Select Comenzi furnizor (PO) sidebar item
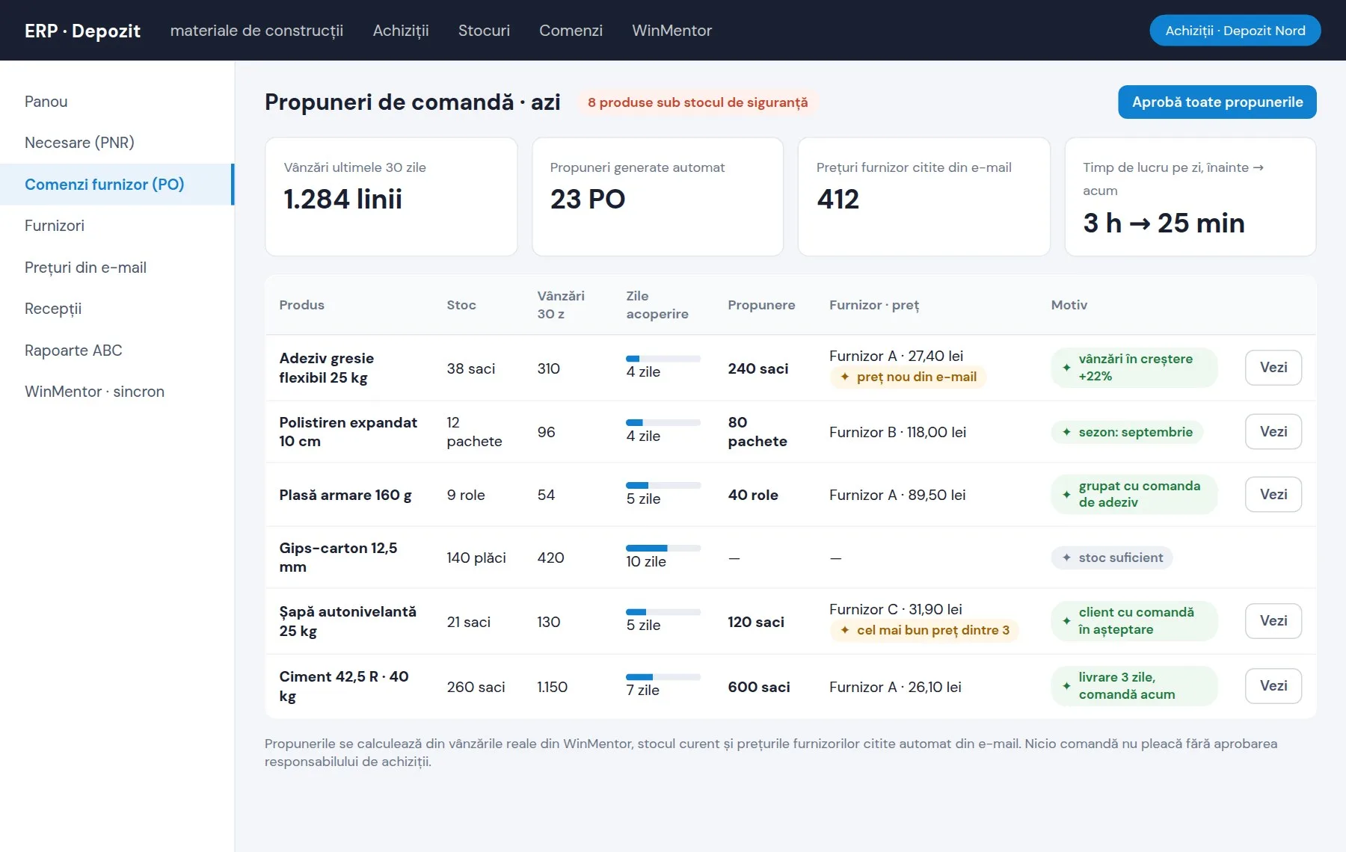The image size is (1346, 852). click(x=117, y=185)
